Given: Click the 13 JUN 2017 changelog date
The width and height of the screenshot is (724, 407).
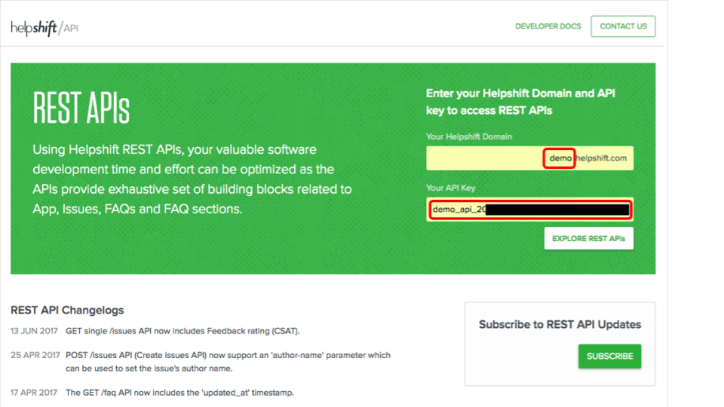Looking at the screenshot, I should [x=35, y=331].
